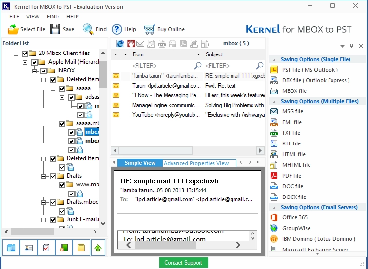The image size is (368, 269).
Task: Collapse the 20 Mbox Client files node
Action: (x=16, y=54)
